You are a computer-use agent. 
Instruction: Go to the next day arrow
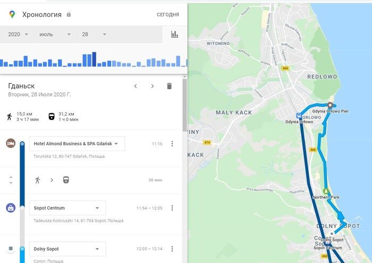153,86
